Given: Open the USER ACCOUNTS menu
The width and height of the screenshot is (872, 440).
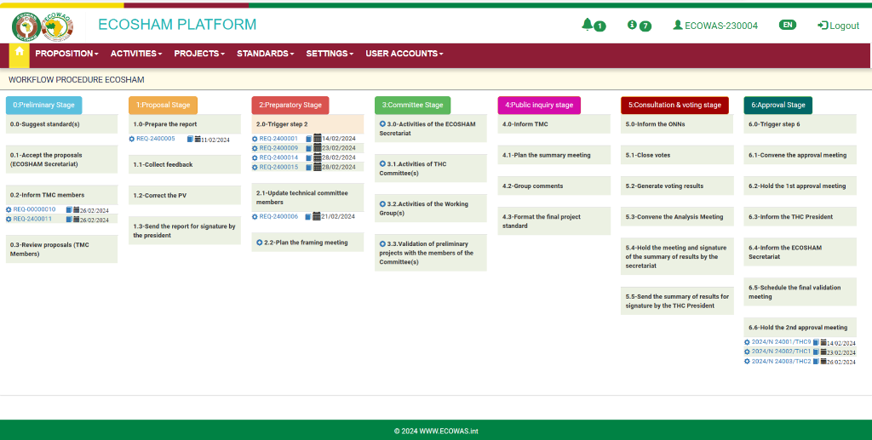Looking at the screenshot, I should point(404,54).
